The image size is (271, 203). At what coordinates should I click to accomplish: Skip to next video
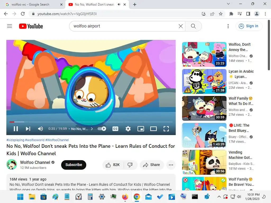point(28,129)
